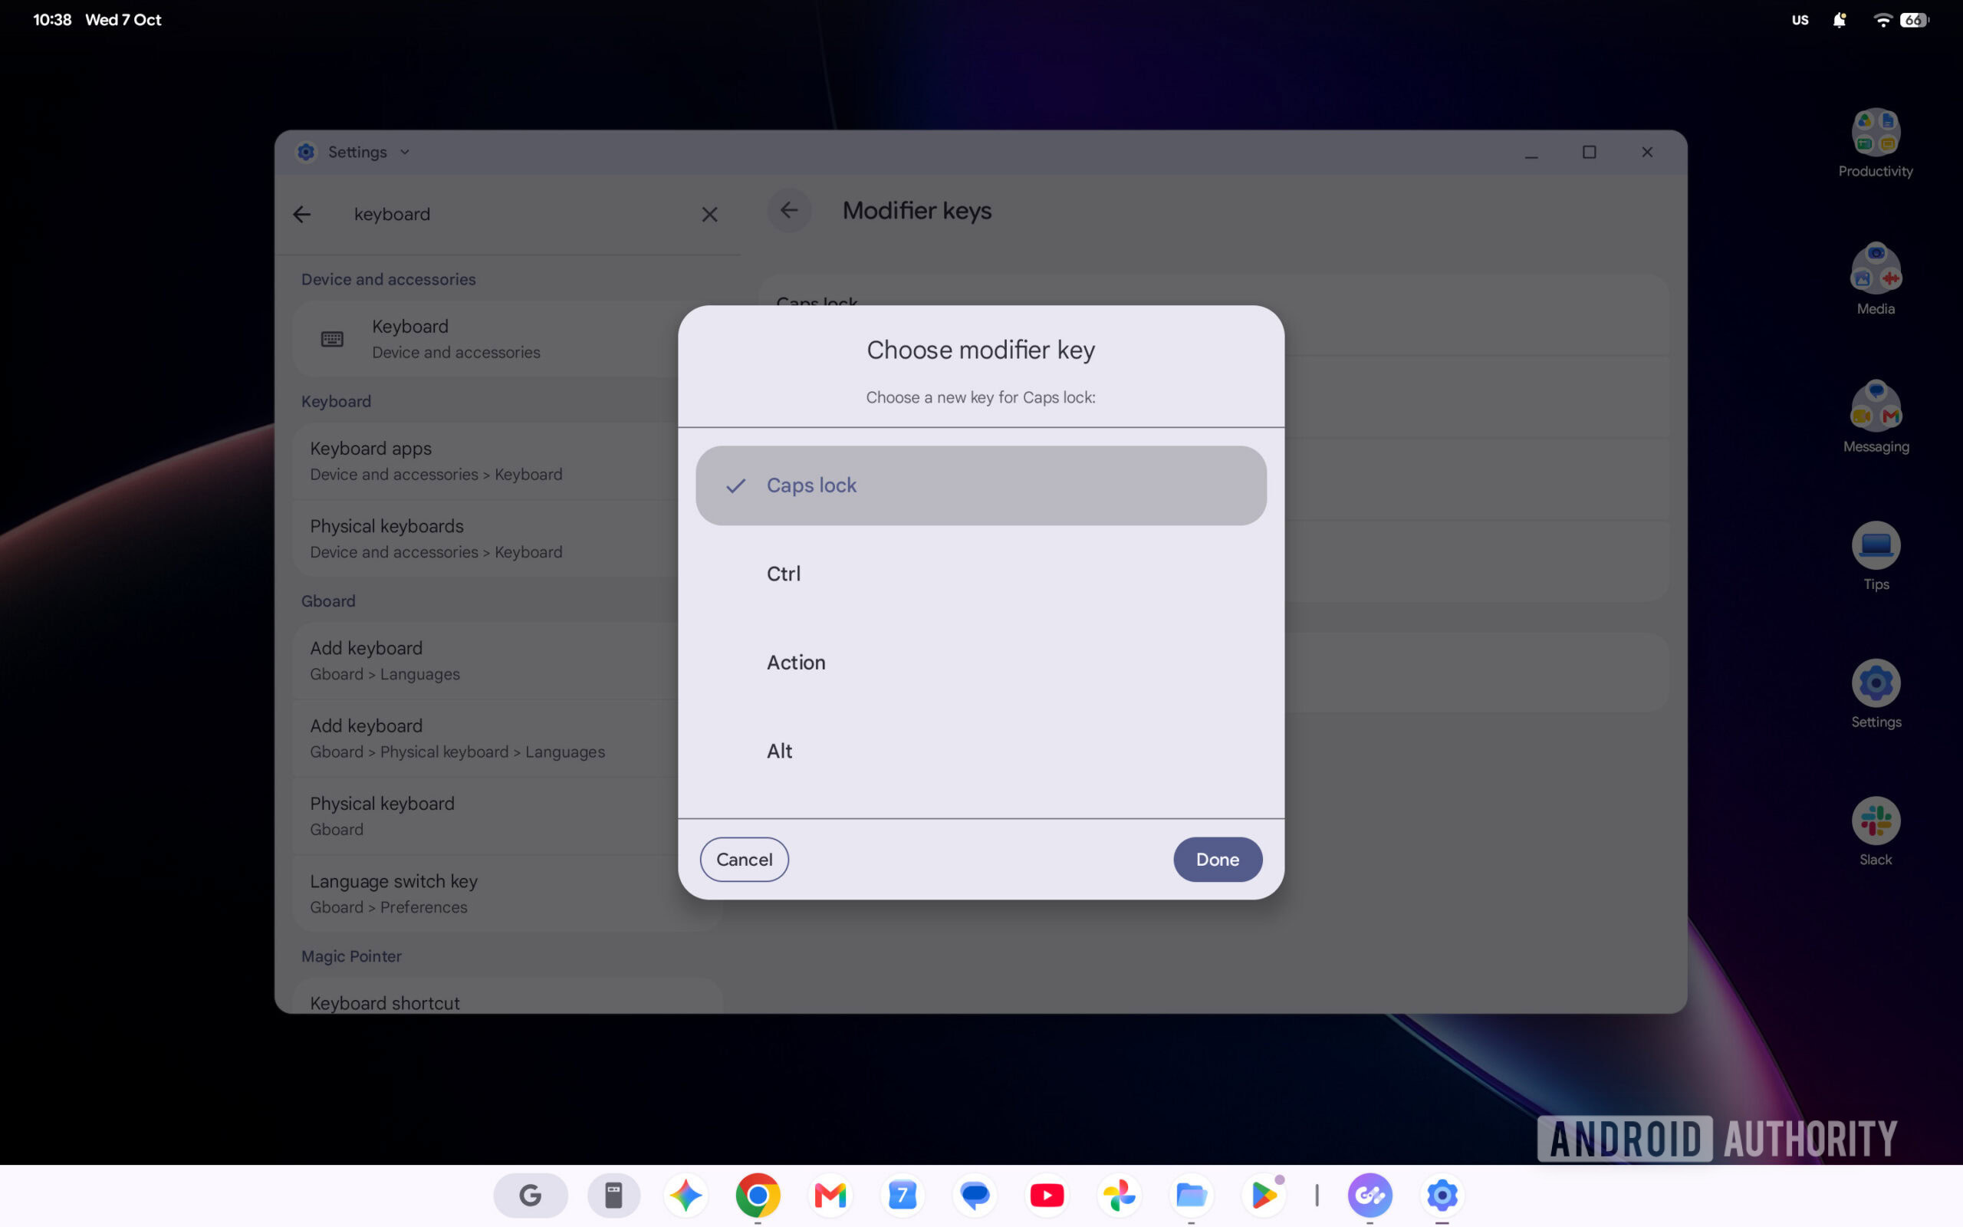Viewport: 1963px width, 1227px height.
Task: Select the Caps lock option
Action: (981, 485)
